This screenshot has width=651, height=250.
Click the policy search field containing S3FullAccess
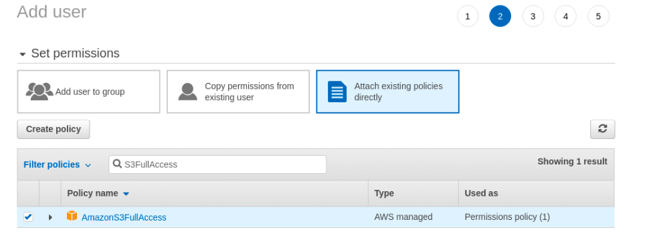click(x=217, y=164)
